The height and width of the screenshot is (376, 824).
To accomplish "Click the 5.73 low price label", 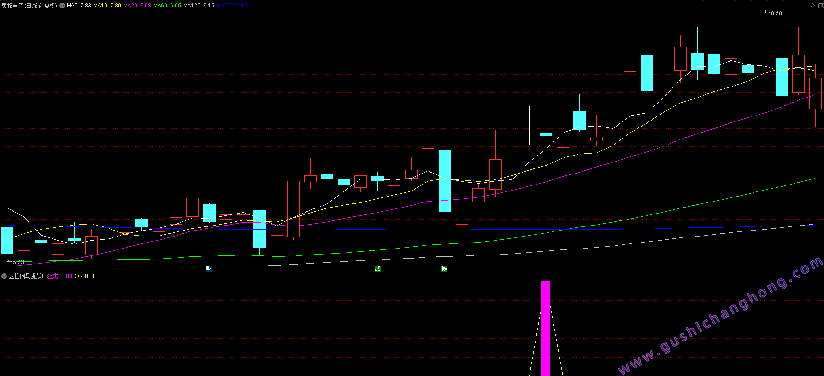I will (x=18, y=262).
